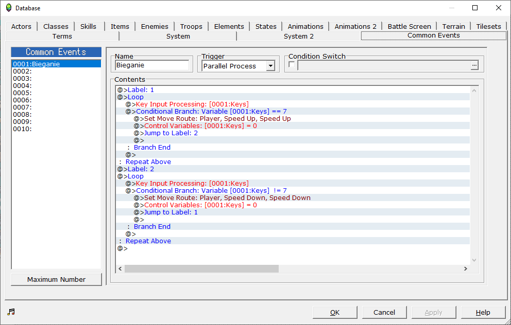
Task: Open the Troops tab
Action: (191, 26)
